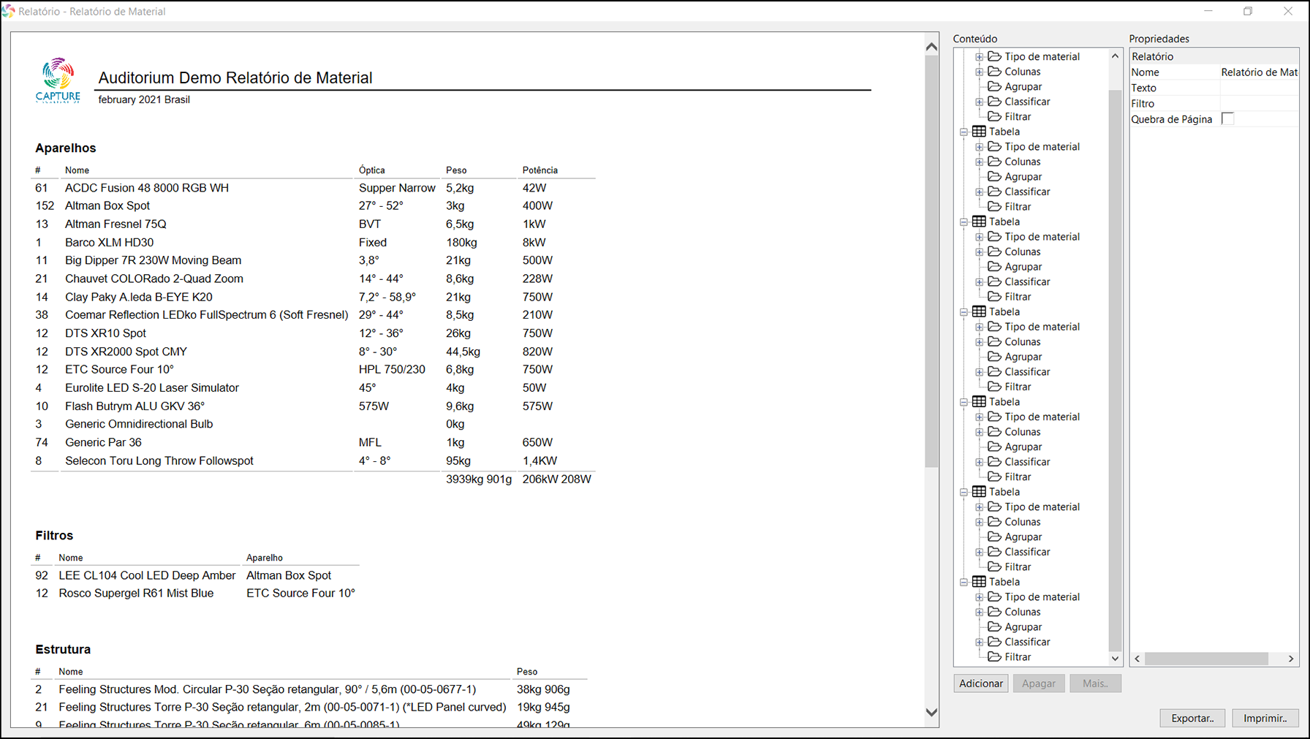Expand the bottommost Classificar tree node
Image resolution: width=1310 pixels, height=739 pixels.
click(x=980, y=643)
